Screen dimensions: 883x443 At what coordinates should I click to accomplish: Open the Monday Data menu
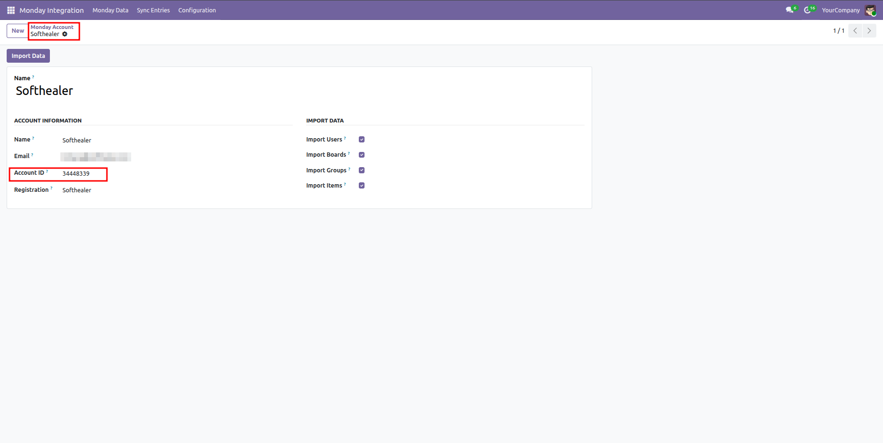coord(110,10)
